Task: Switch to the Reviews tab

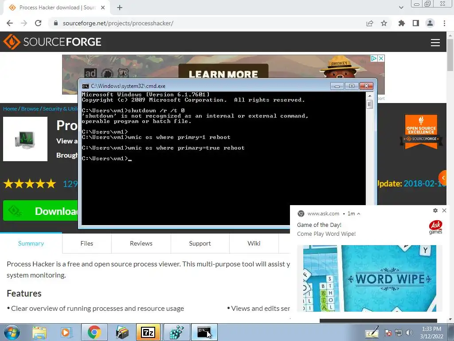Action: [x=141, y=243]
